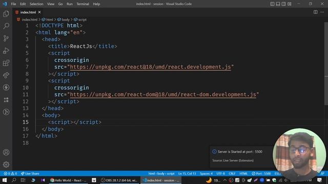Open Customize Layout icon in title bar
328x184 pixels.
[x=289, y=4]
